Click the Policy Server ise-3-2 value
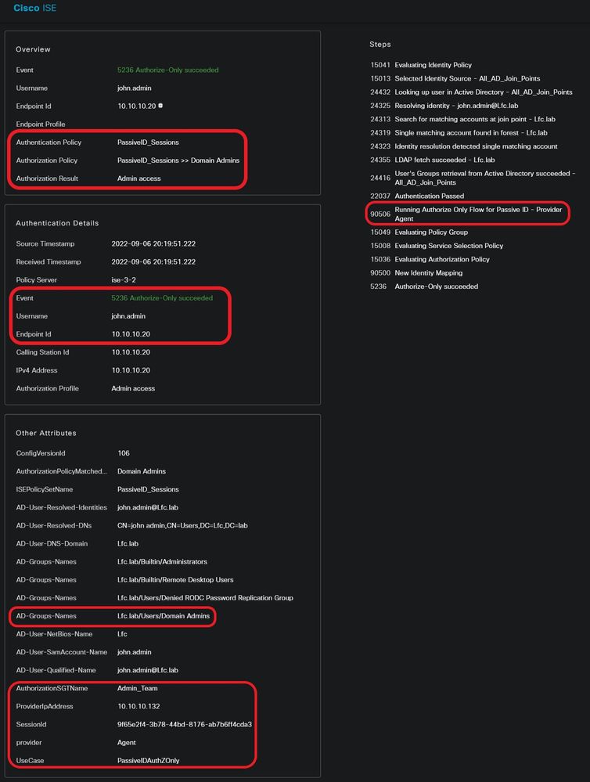This screenshot has width=590, height=782. coord(128,279)
